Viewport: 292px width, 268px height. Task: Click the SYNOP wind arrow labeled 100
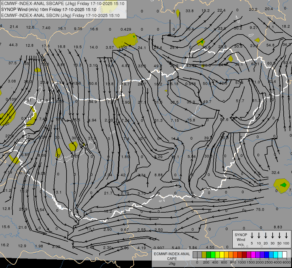point(286,236)
